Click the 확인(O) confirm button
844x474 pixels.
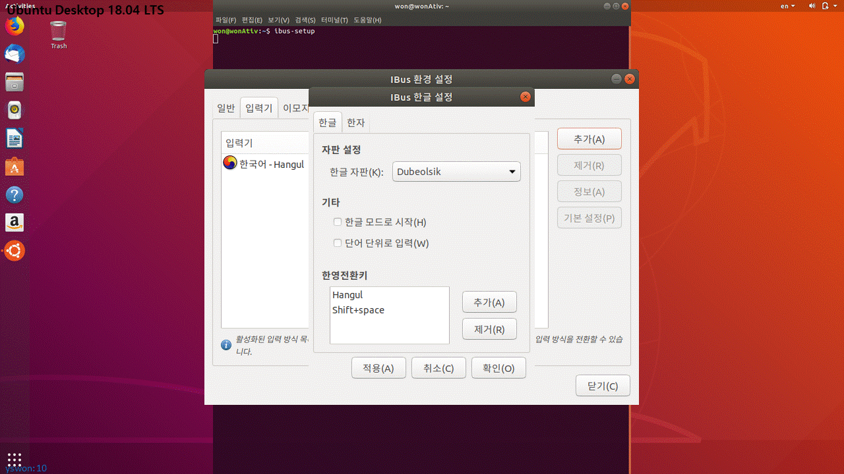click(498, 367)
